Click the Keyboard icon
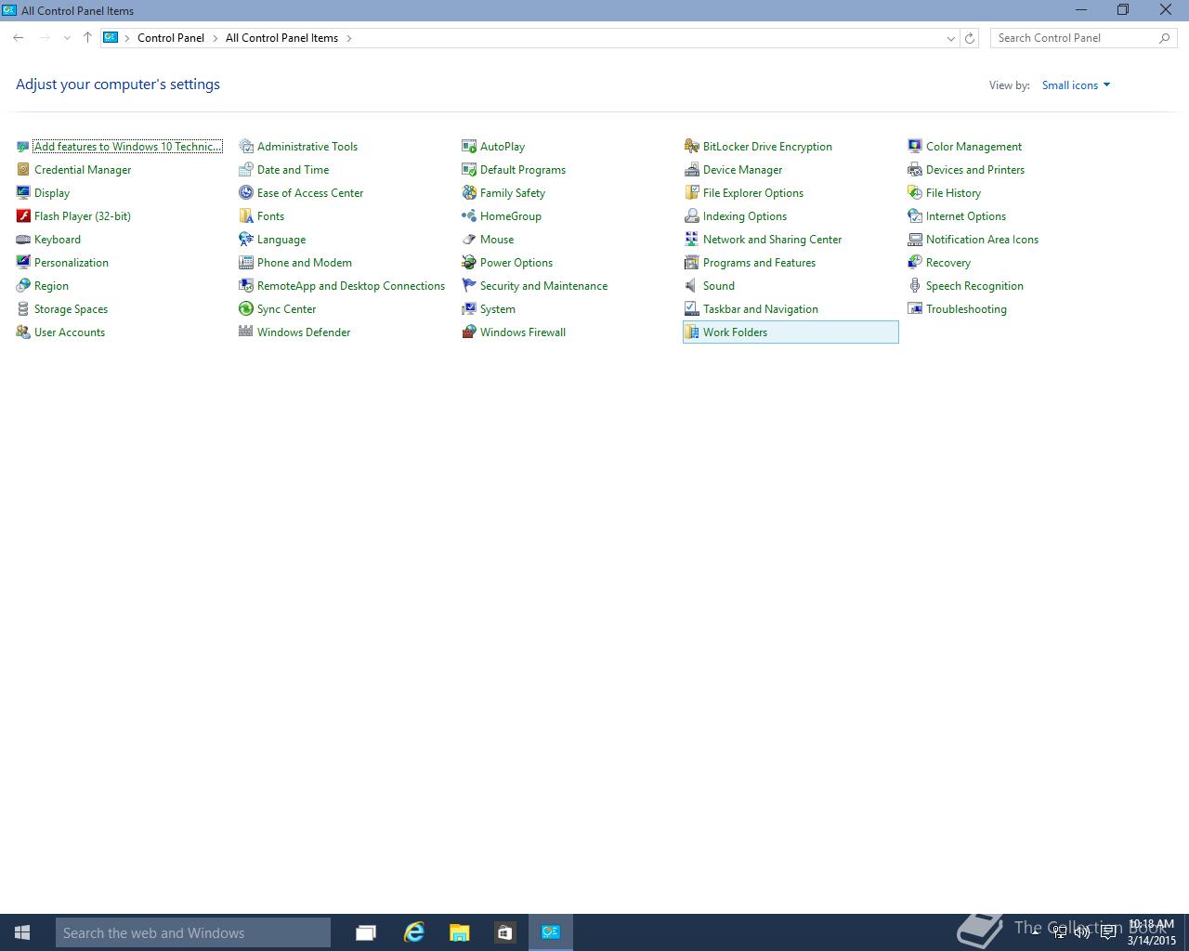1189x951 pixels. 23,240
